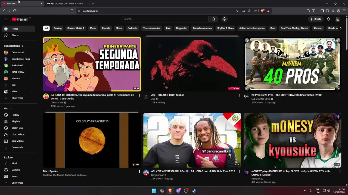The image size is (348, 195).
Task: Expand Subscriptions section chevron
Action: coord(22,46)
